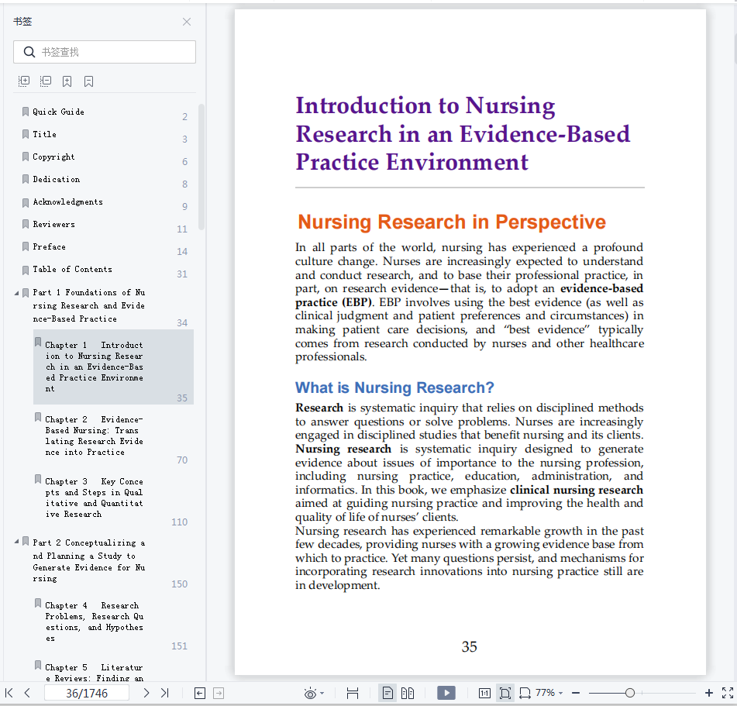
Task: Go to Table of Contents bookmark
Action: click(x=72, y=270)
